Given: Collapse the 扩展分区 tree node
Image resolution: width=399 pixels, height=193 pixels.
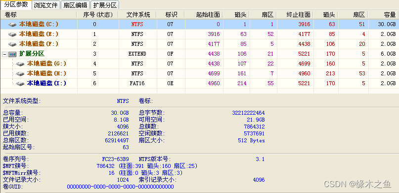Looking at the screenshot, I should click(x=4, y=54).
